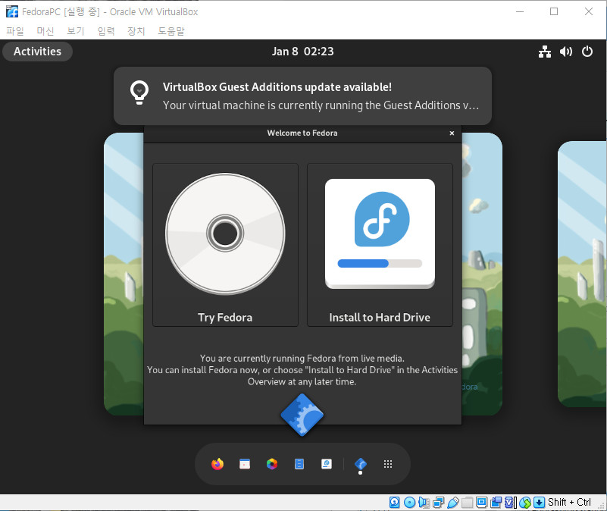Click the optical disc status icon

[x=409, y=503]
